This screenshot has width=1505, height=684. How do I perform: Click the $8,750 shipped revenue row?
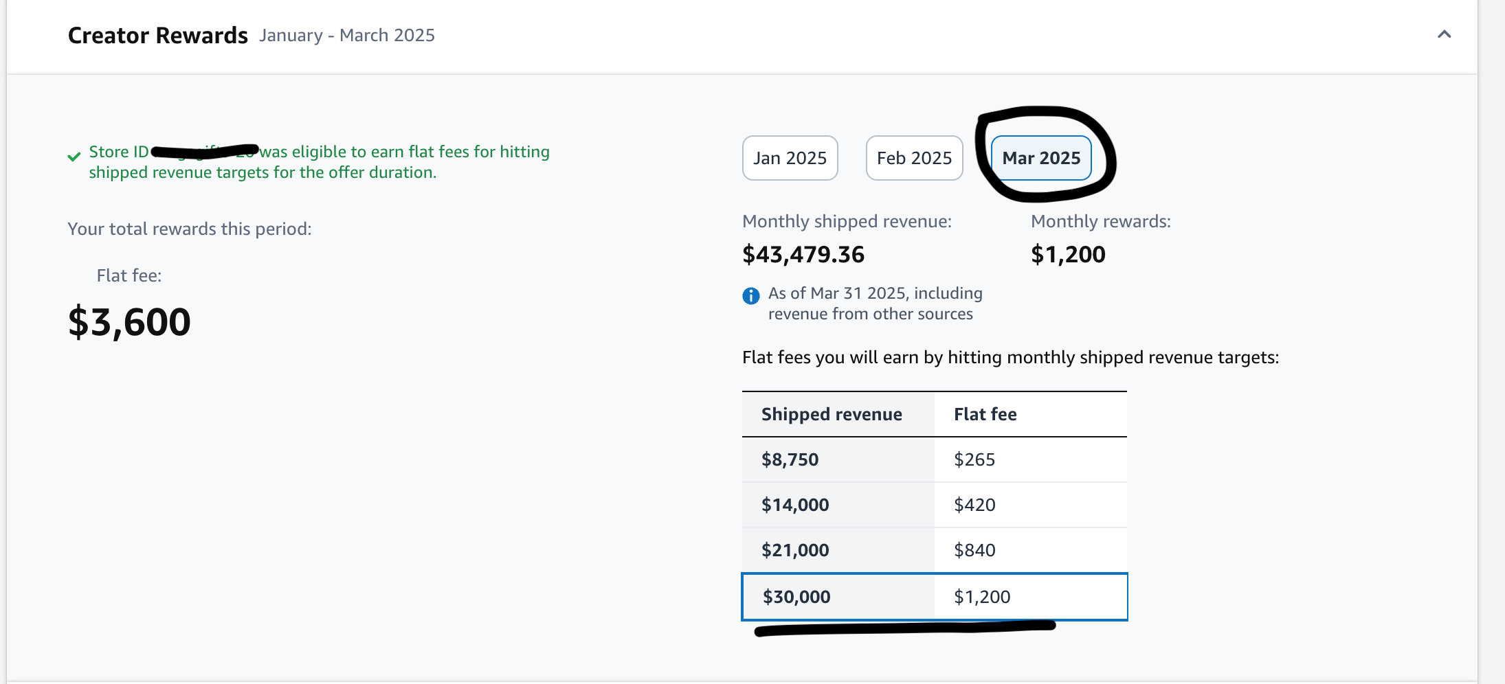[790, 459]
